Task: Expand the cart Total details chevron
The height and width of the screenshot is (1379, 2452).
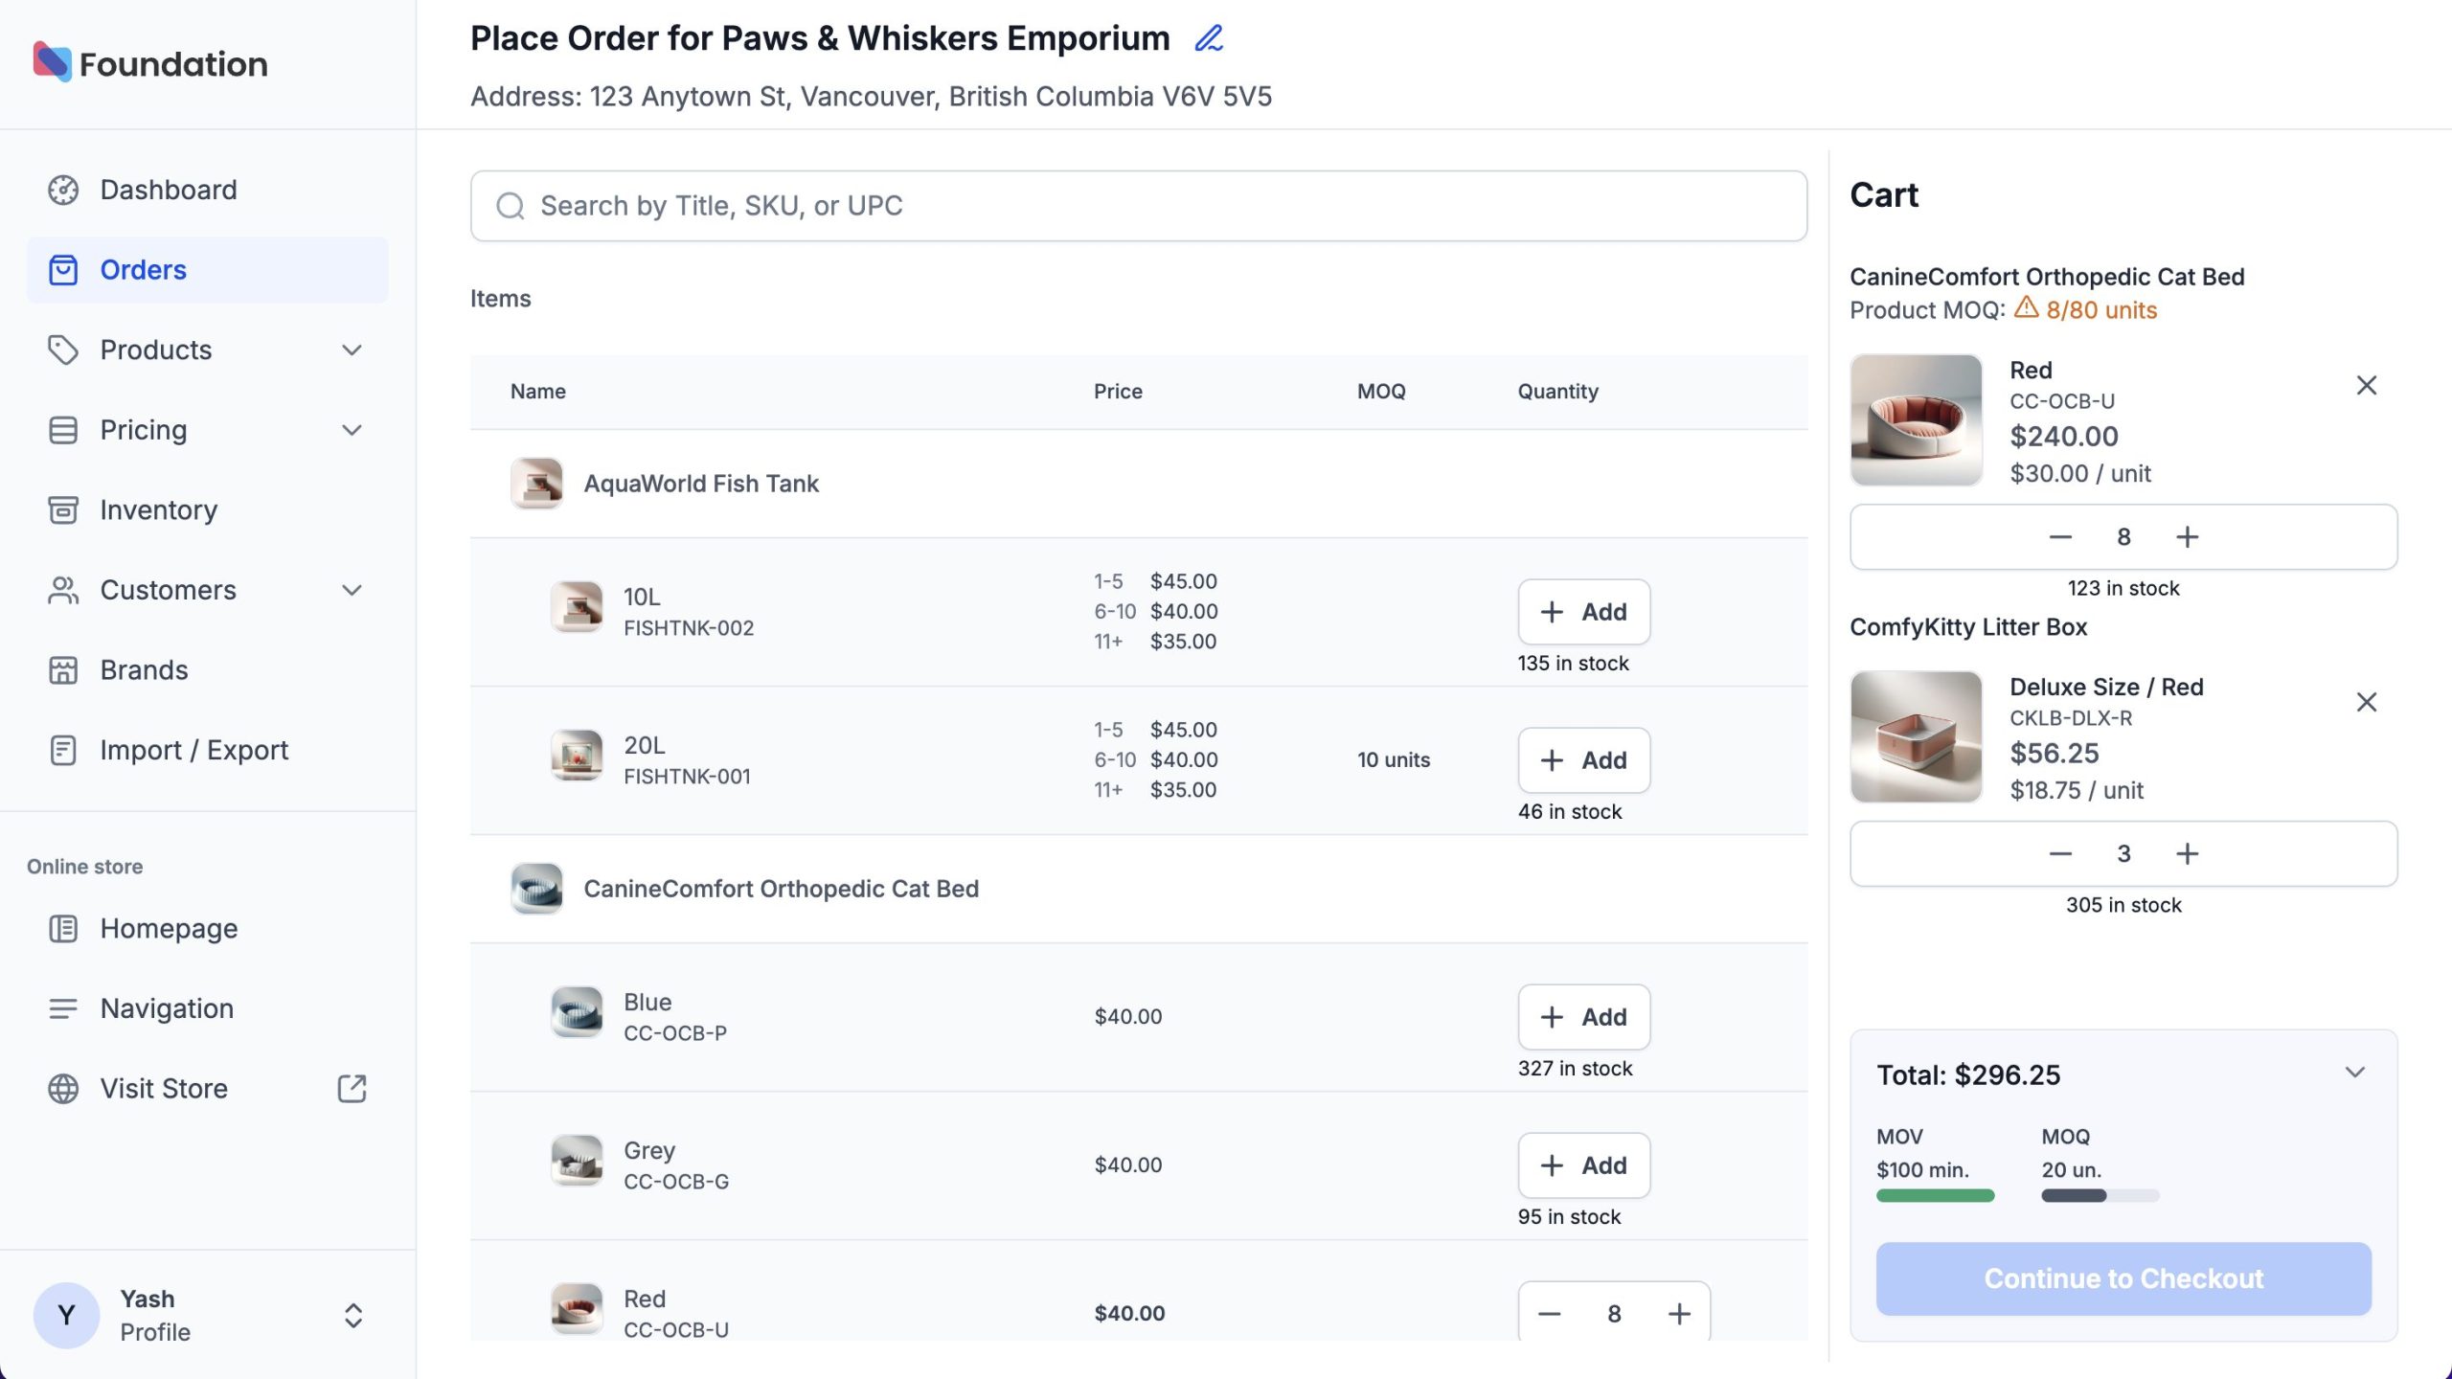Action: pyautogui.click(x=2354, y=1073)
